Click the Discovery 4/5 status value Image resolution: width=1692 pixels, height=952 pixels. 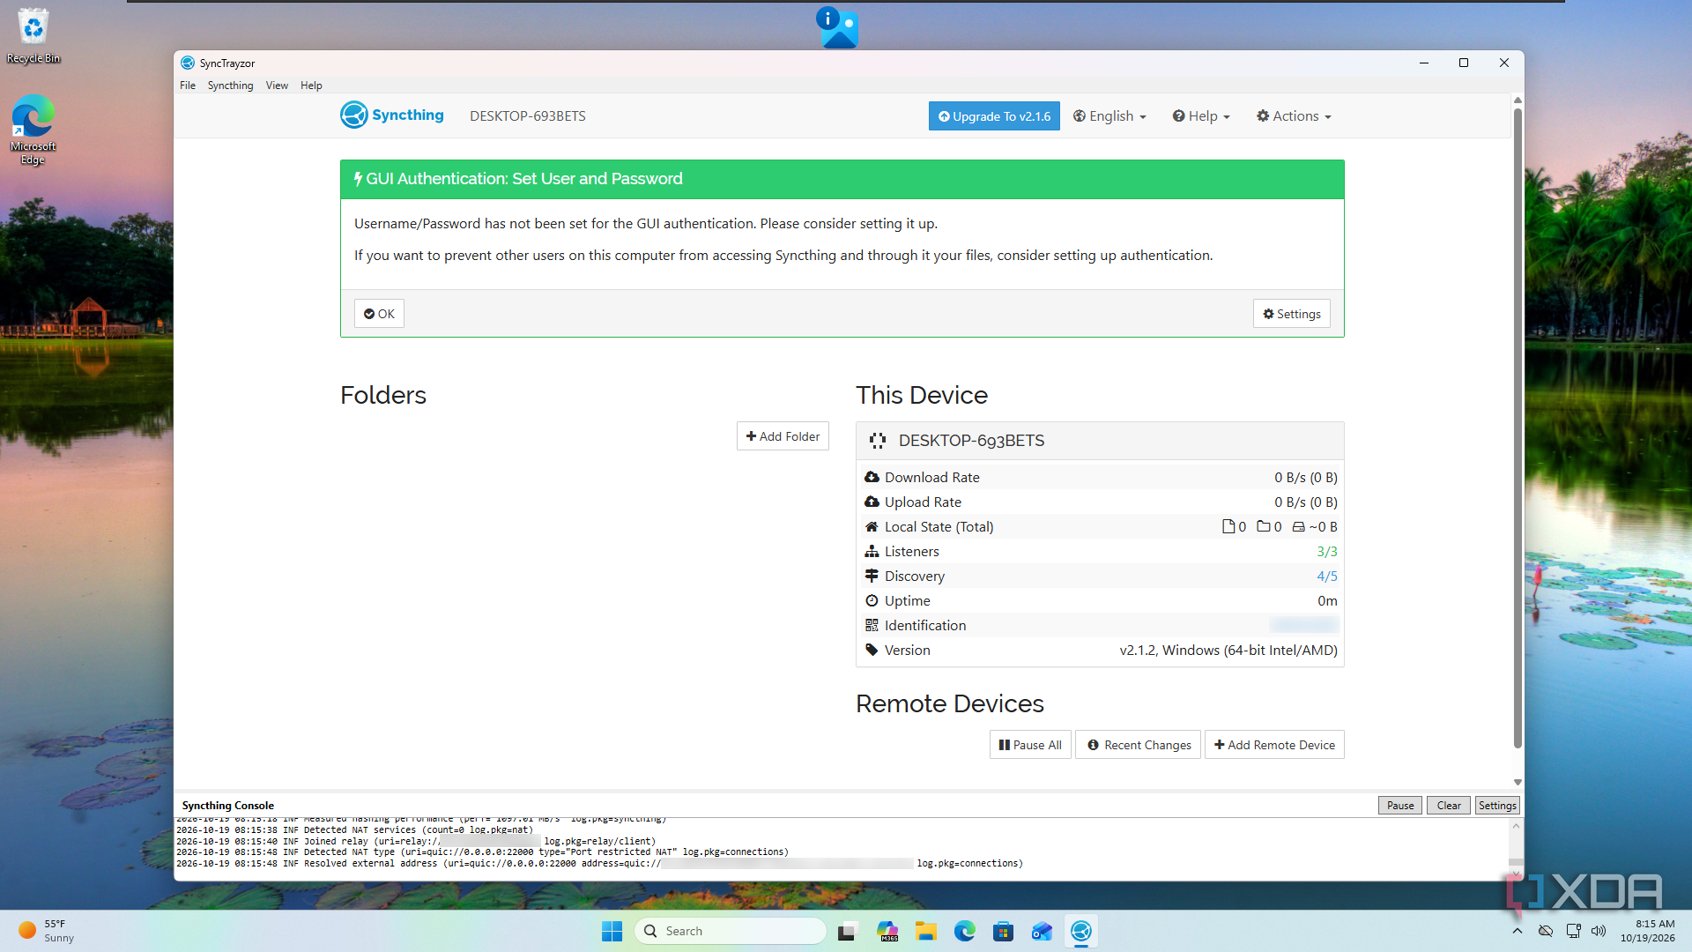coord(1327,576)
